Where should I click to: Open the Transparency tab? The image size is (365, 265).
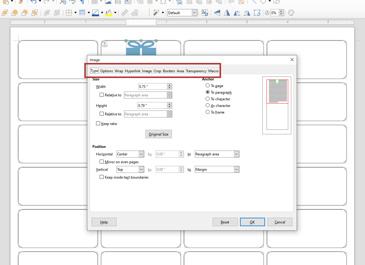click(196, 71)
